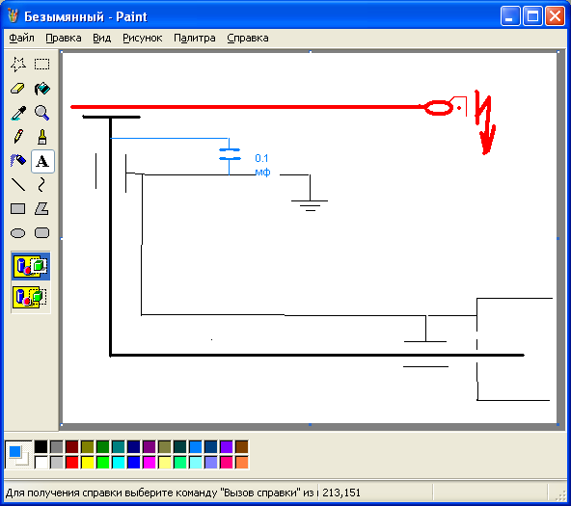Open the Вид menu
571x506 pixels.
[101, 39]
